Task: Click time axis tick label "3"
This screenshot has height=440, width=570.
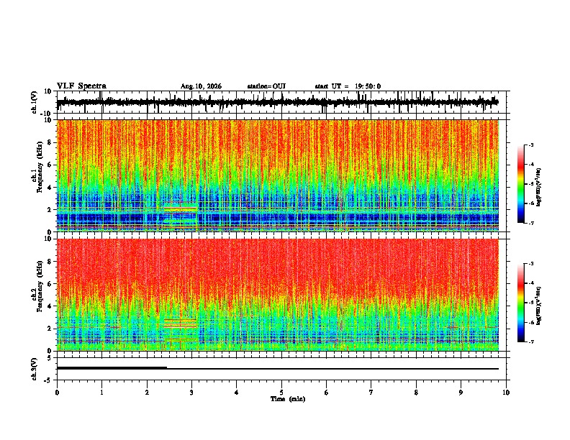Action: [191, 393]
